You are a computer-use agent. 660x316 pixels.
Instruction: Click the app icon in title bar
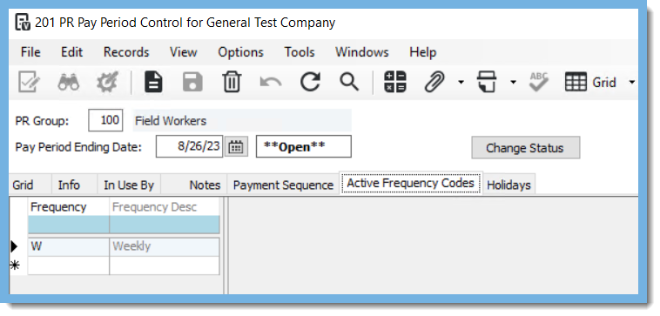[23, 22]
